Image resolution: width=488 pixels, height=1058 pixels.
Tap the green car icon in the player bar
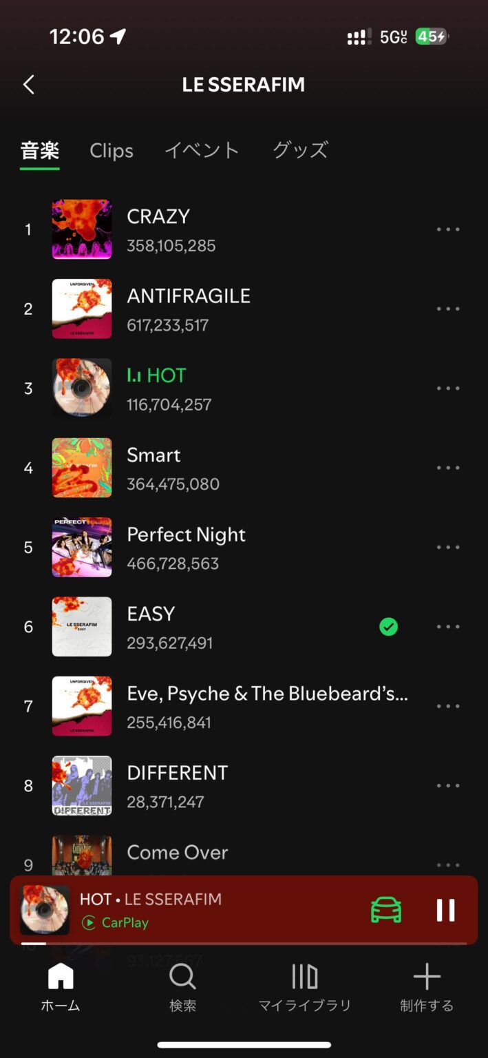point(385,909)
